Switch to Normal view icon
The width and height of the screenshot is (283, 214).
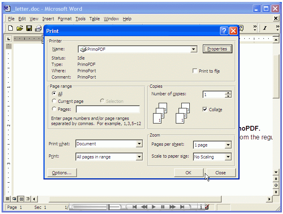point(8,199)
